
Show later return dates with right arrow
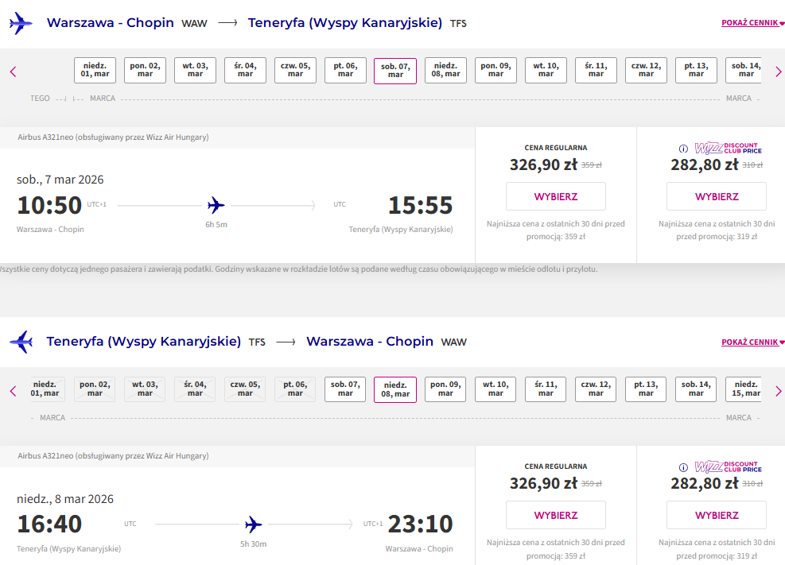778,391
